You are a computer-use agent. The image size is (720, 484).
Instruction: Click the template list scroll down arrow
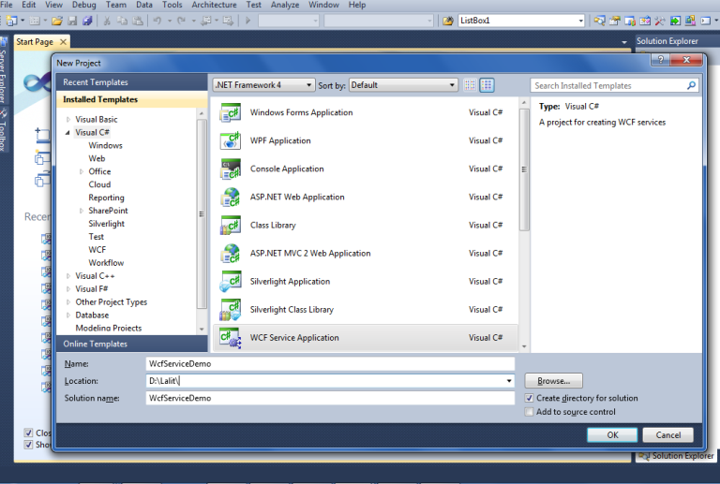point(524,347)
